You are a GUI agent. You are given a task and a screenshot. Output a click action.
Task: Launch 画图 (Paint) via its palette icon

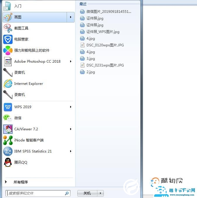pyautogui.click(x=8, y=17)
